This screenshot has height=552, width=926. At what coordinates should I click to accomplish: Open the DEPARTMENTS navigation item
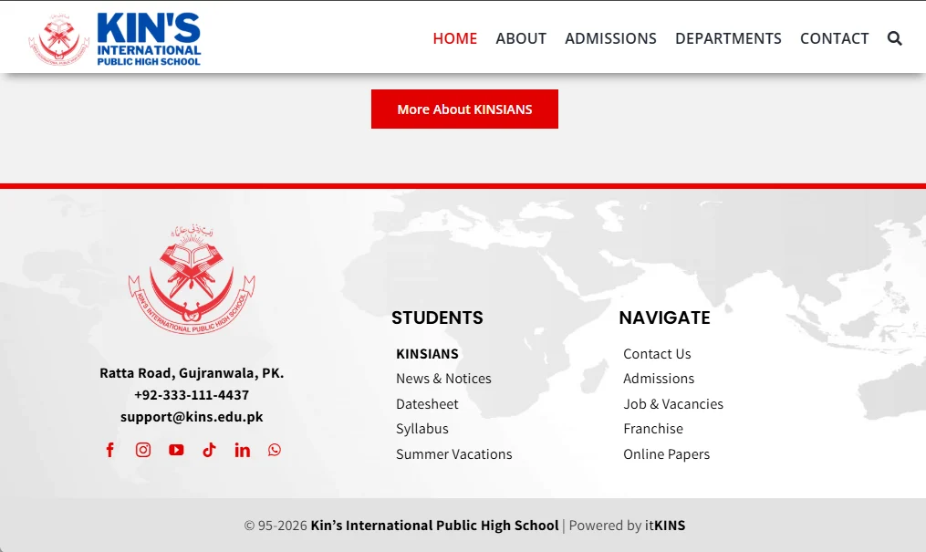pos(728,38)
